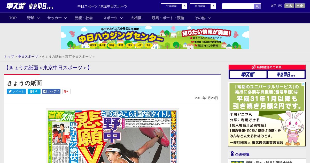Expand the 野球 dropdown chevron

pyautogui.click(x=38, y=18)
